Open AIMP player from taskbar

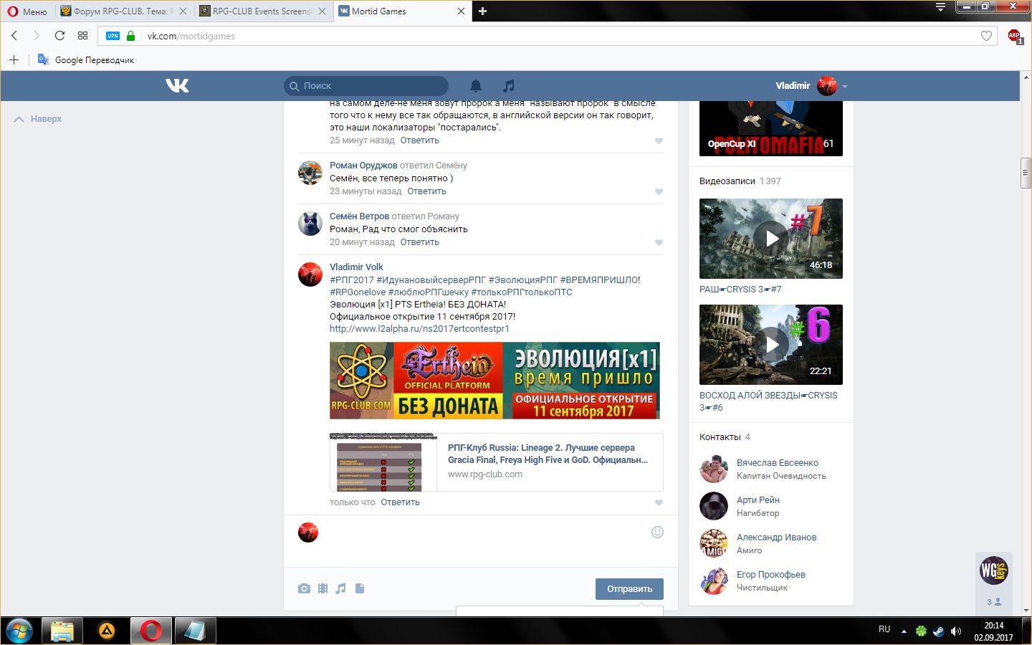(107, 631)
